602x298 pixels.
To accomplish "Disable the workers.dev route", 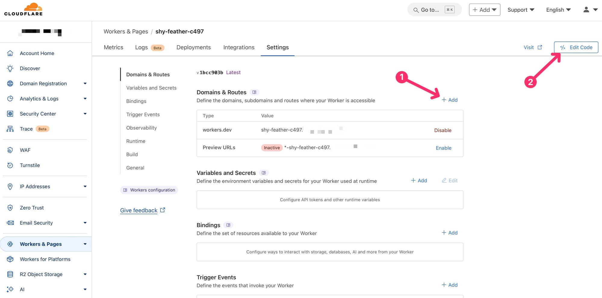I will pyautogui.click(x=442, y=130).
